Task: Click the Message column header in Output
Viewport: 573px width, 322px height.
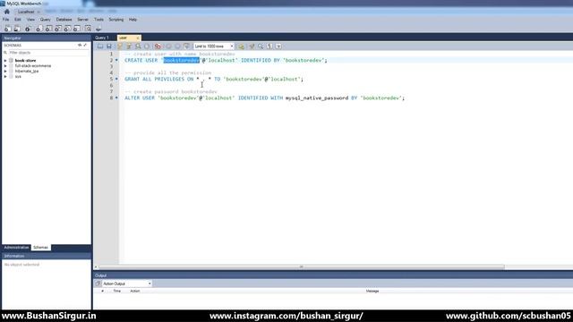Action: (372, 291)
